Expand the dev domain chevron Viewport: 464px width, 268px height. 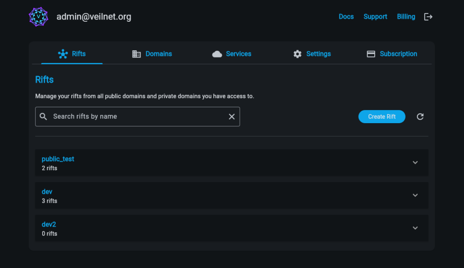pos(415,195)
